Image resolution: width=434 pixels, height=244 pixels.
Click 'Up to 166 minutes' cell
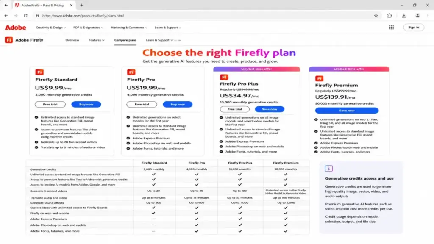coord(286,198)
